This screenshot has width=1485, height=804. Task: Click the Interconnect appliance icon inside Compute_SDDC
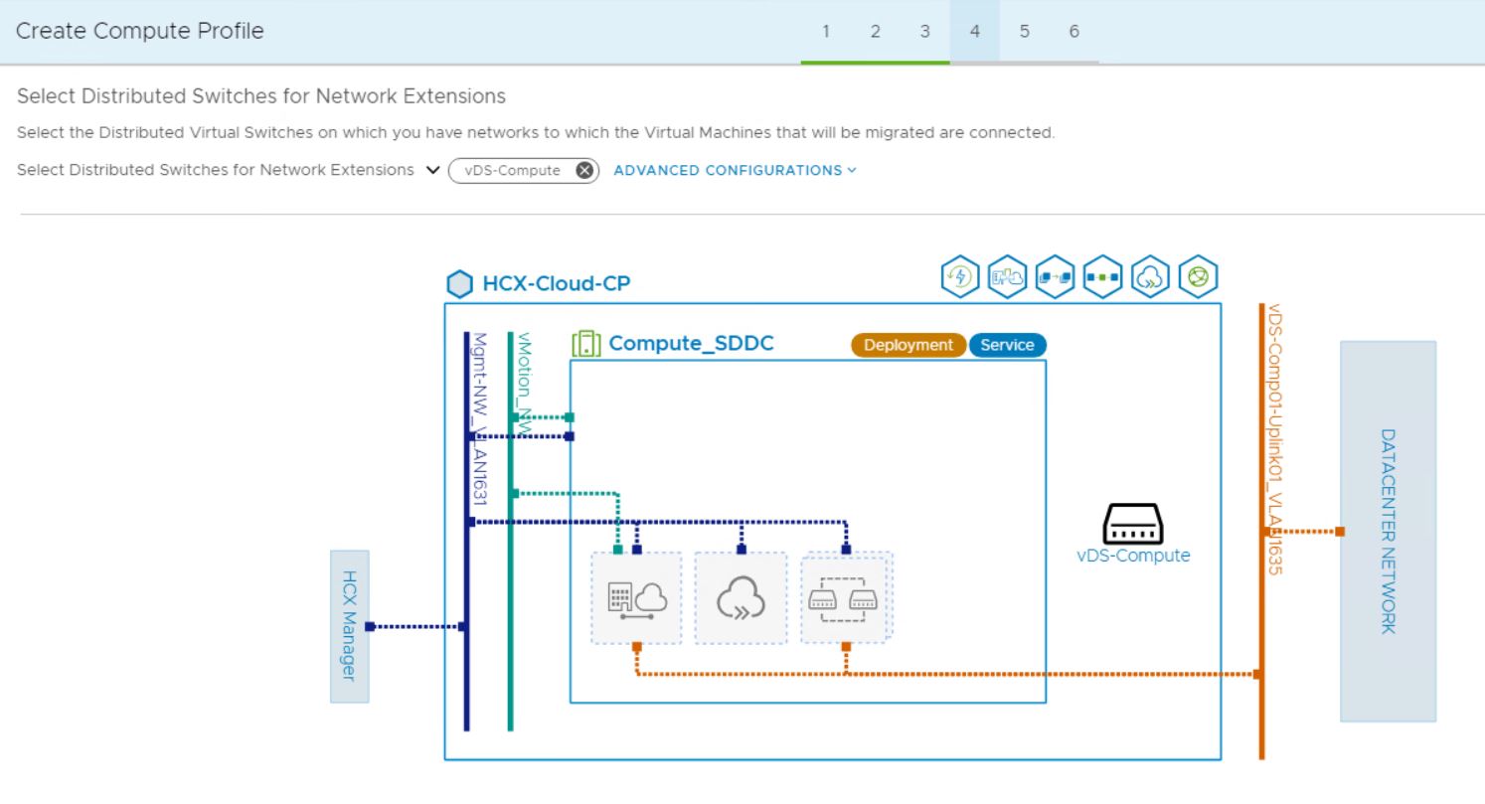click(x=634, y=596)
